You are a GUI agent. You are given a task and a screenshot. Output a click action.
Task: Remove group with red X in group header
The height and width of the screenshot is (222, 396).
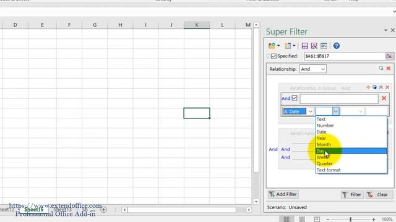(x=387, y=87)
